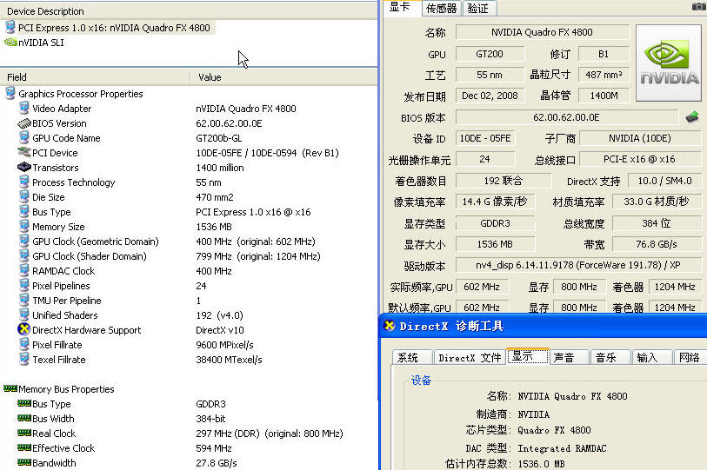Click the DirectX Hardware Support icon
Screen dimensions: 707x470
click(x=23, y=329)
